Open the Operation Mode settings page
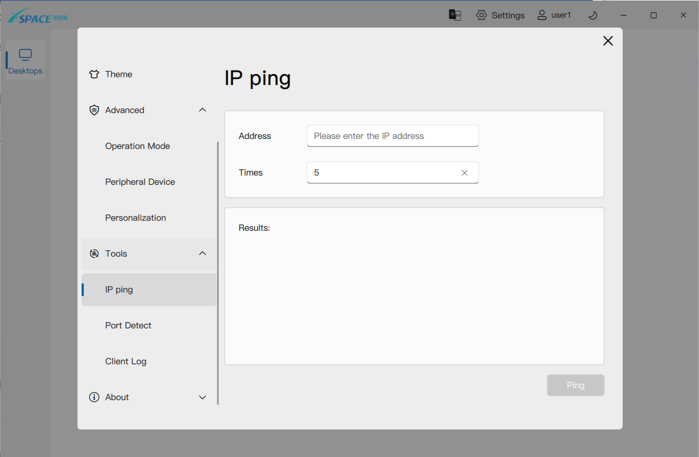The image size is (699, 457). tap(138, 146)
